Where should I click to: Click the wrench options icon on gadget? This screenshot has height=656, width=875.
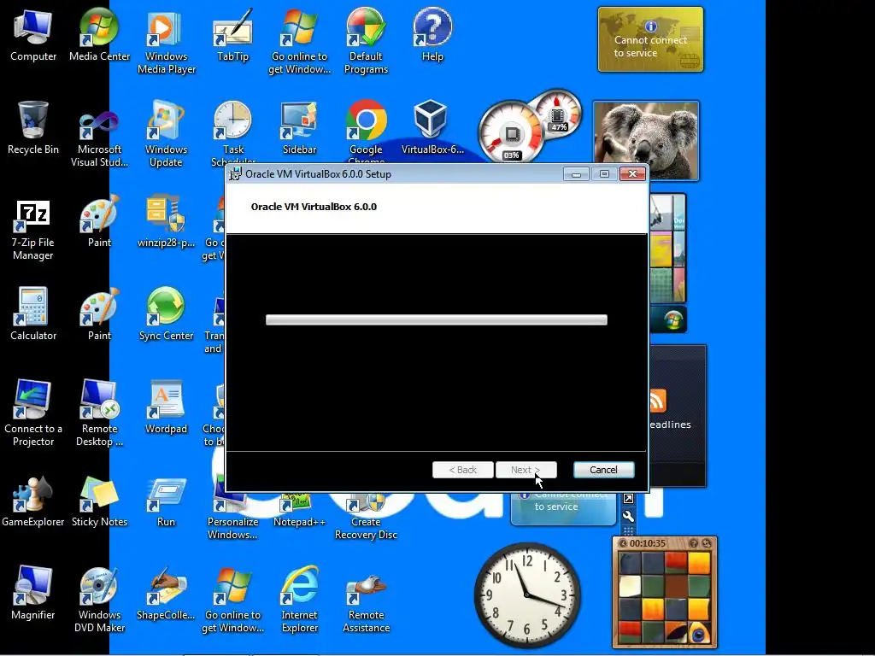628,516
